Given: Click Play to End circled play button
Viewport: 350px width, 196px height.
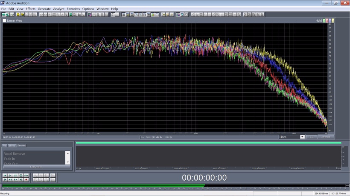Looking at the screenshot, I should (21, 175).
